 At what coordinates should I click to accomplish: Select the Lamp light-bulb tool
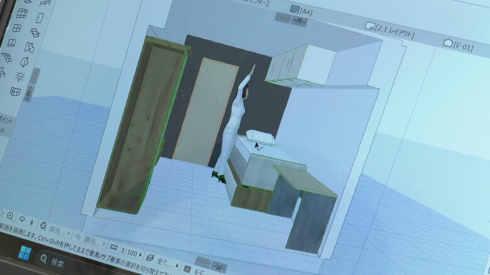tap(19, 77)
